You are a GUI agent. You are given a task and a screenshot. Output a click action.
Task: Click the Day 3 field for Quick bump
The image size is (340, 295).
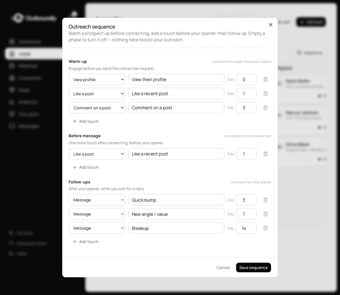click(x=246, y=200)
